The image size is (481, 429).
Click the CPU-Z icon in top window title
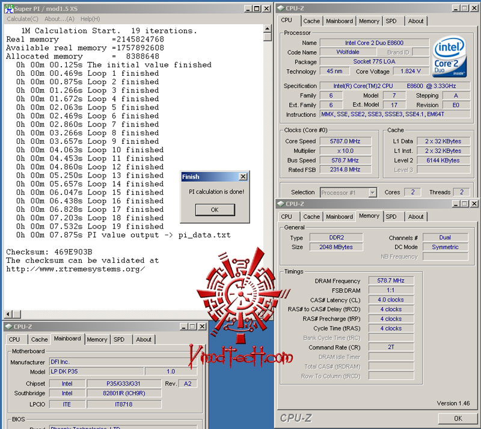[x=280, y=8]
